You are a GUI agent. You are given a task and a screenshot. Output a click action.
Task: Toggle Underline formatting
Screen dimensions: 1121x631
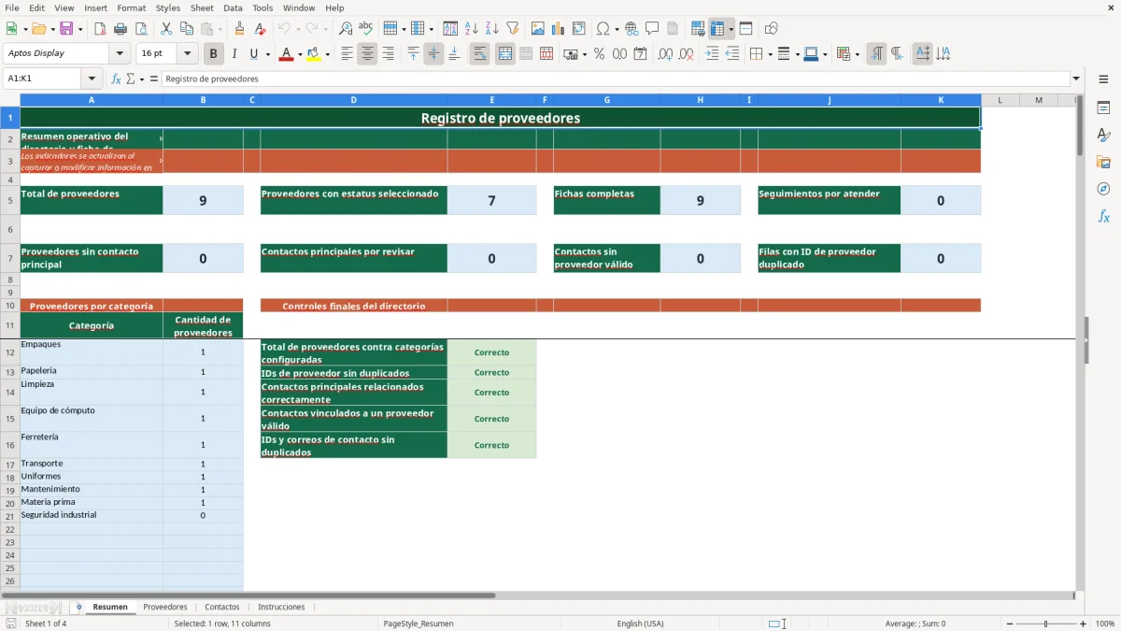[253, 54]
